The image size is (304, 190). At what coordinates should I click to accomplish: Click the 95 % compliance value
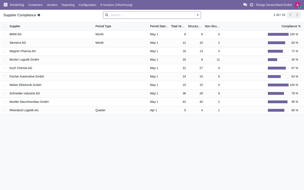295,102
